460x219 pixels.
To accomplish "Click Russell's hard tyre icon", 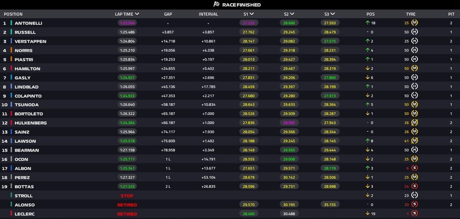I will (x=414, y=32).
